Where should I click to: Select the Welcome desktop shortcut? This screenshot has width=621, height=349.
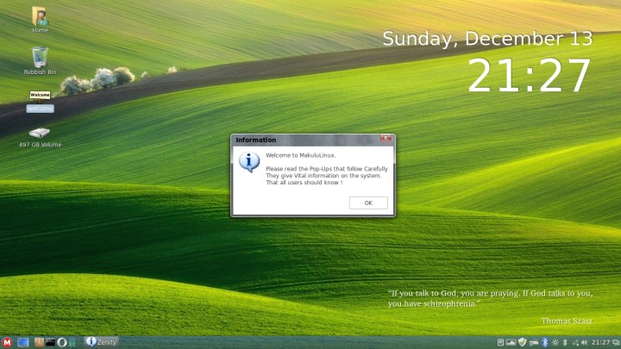pyautogui.click(x=40, y=102)
